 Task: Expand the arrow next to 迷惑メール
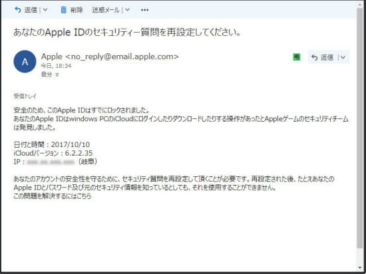click(127, 10)
